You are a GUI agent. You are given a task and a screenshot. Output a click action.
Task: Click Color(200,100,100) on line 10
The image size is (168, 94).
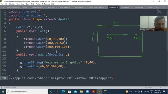(x=52, y=47)
